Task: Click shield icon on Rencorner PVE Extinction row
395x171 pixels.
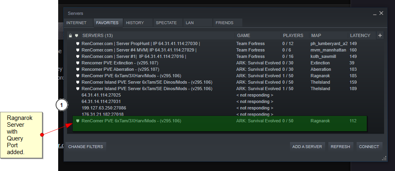Action: pos(77,63)
